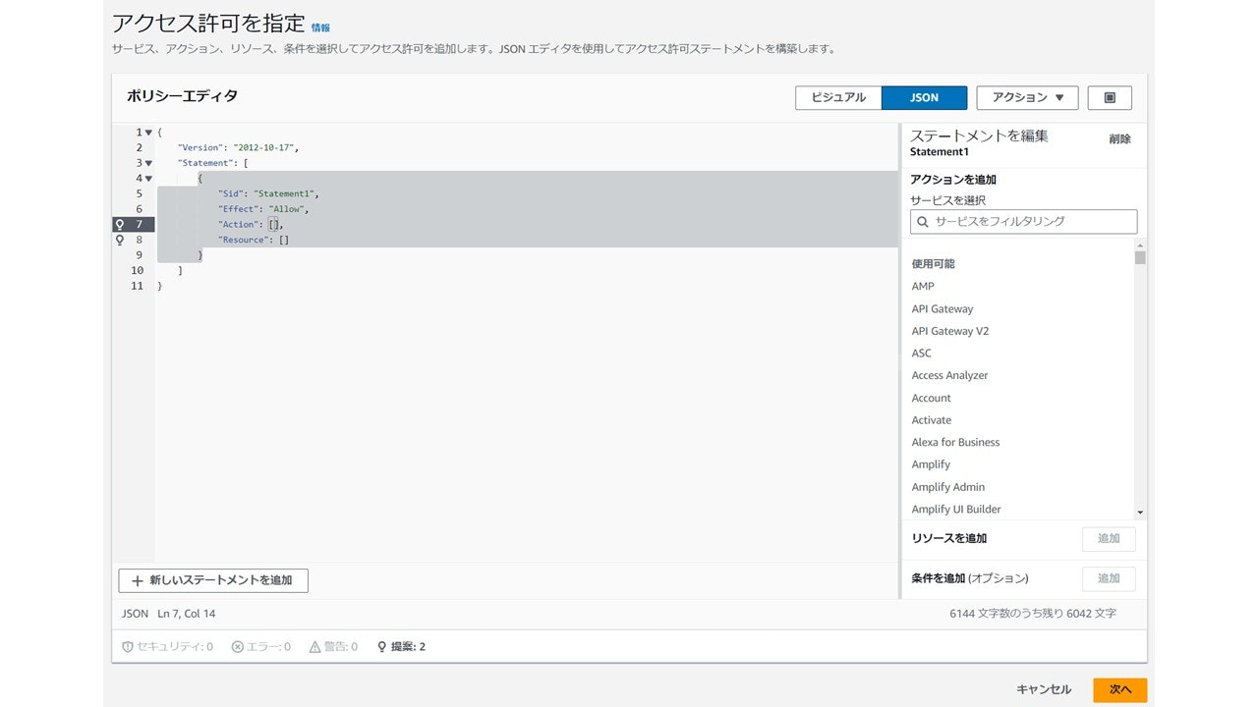Click the "Sid": "Statement1" code line
Screen dimensions: 1258x707
coord(268,194)
